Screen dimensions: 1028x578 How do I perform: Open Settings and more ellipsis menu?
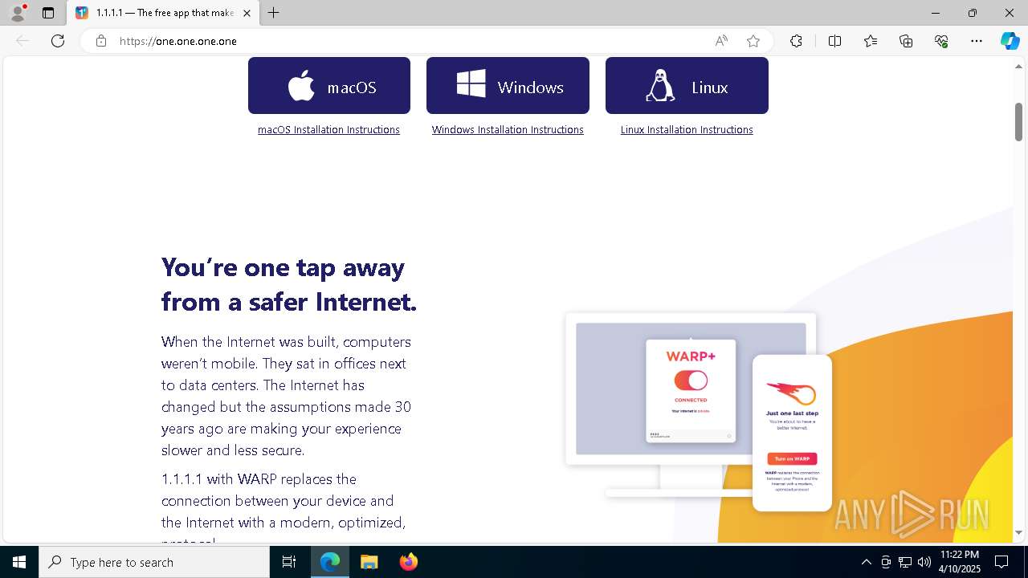(977, 41)
